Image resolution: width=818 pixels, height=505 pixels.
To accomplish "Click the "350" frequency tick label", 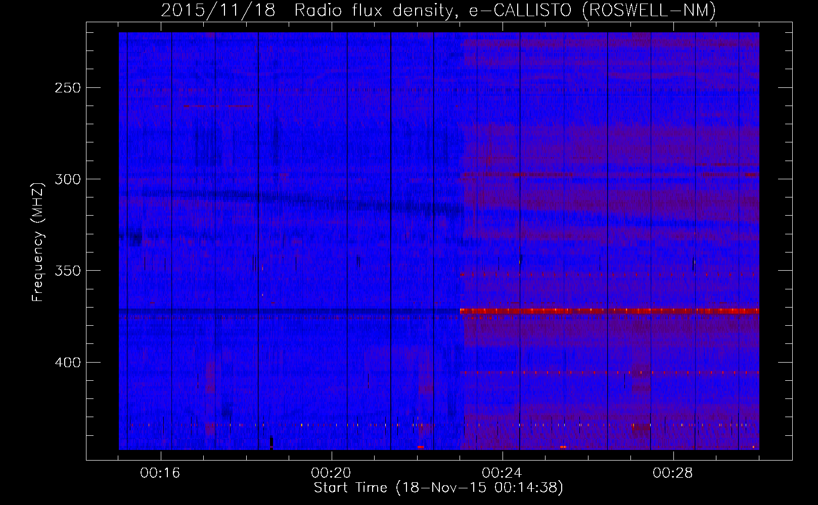I will click(68, 271).
